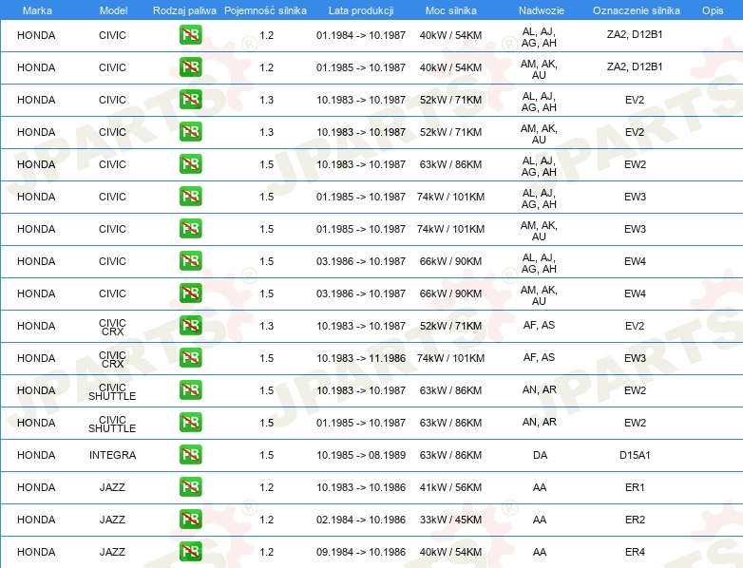Click the 1.2 displacement in Jazz ER2 row
The height and width of the screenshot is (568, 743).
coord(266,520)
